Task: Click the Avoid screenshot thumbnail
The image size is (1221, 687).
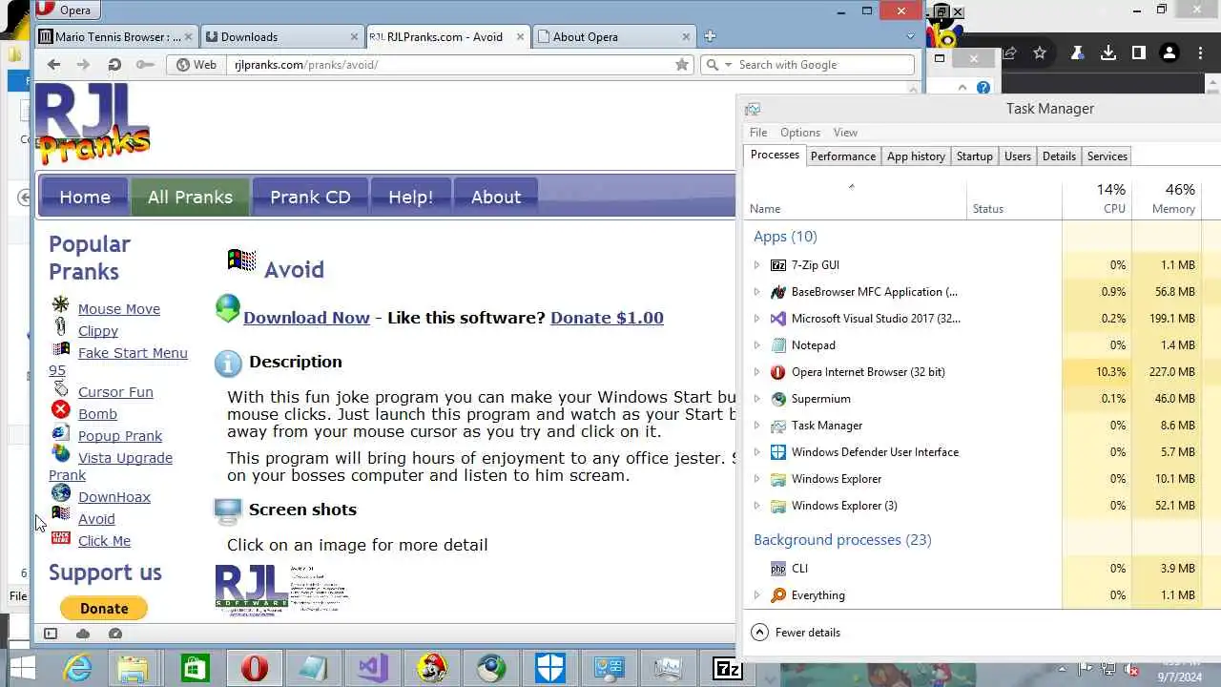Action: [281, 588]
